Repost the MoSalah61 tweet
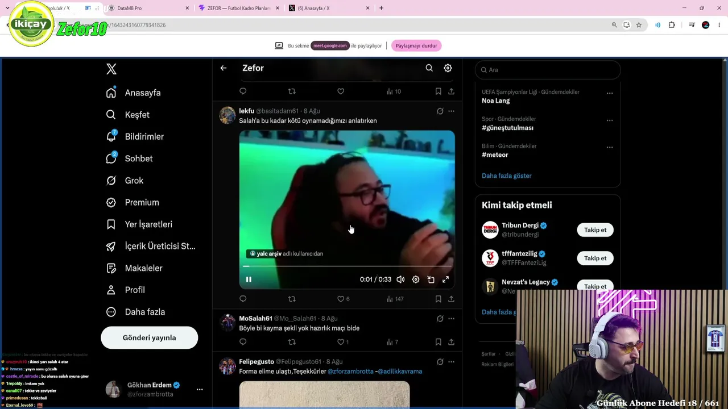728x409 pixels. [292, 342]
